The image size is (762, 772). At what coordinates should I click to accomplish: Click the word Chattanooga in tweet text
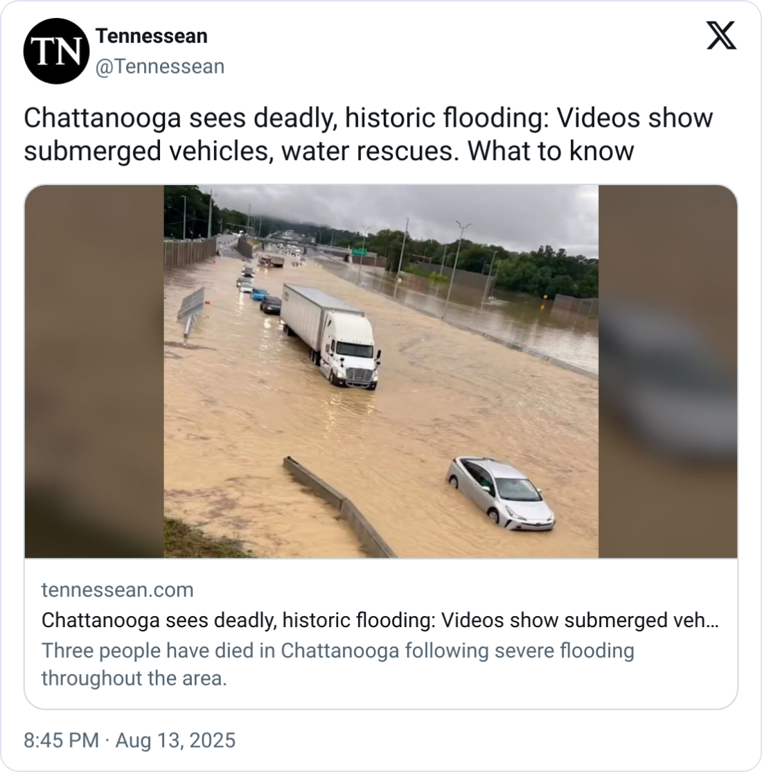click(102, 119)
